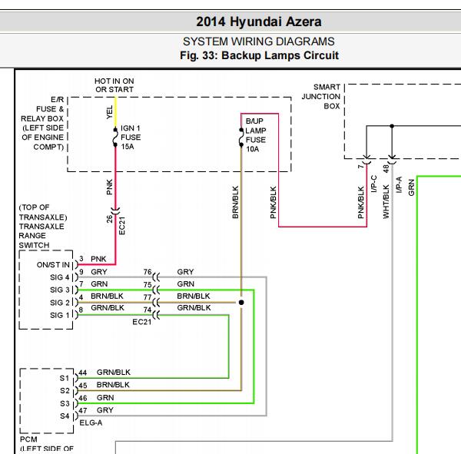Click "GRY" label right of pin 76

[x=185, y=272]
